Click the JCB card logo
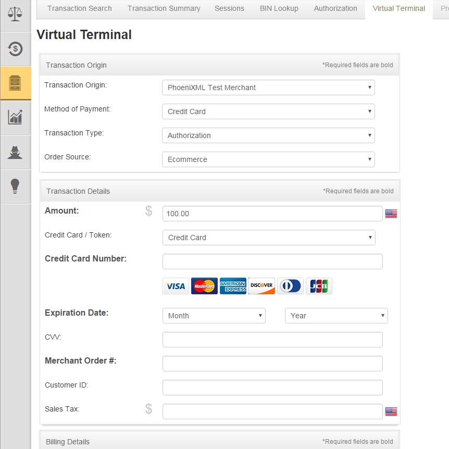Screen dimensions: 449x449 click(x=319, y=286)
